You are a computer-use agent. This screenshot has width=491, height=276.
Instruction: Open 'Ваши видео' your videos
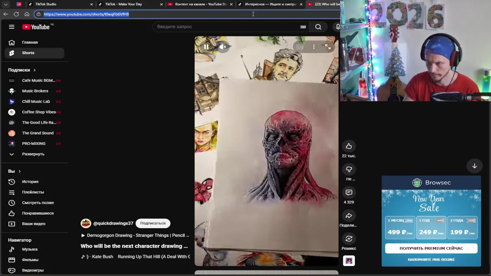pyautogui.click(x=35, y=224)
